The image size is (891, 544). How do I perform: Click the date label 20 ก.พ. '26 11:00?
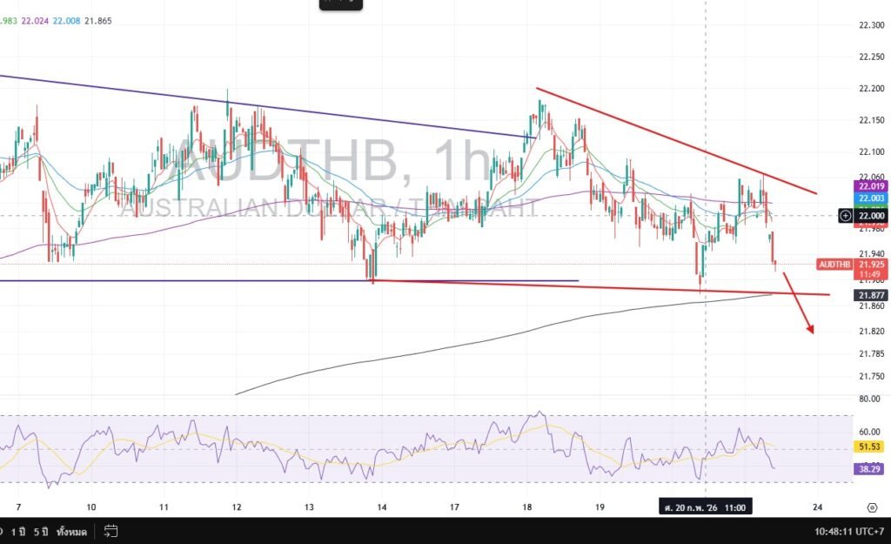pyautogui.click(x=705, y=507)
